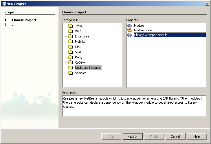Choose the Library Wrapper Module project
The image size is (211, 144).
(170, 35)
